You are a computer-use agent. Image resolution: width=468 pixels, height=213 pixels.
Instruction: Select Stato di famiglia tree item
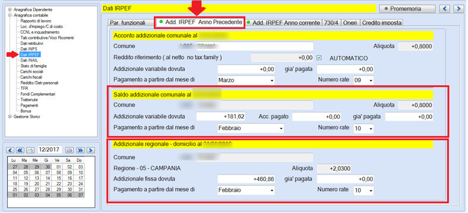tap(33, 66)
